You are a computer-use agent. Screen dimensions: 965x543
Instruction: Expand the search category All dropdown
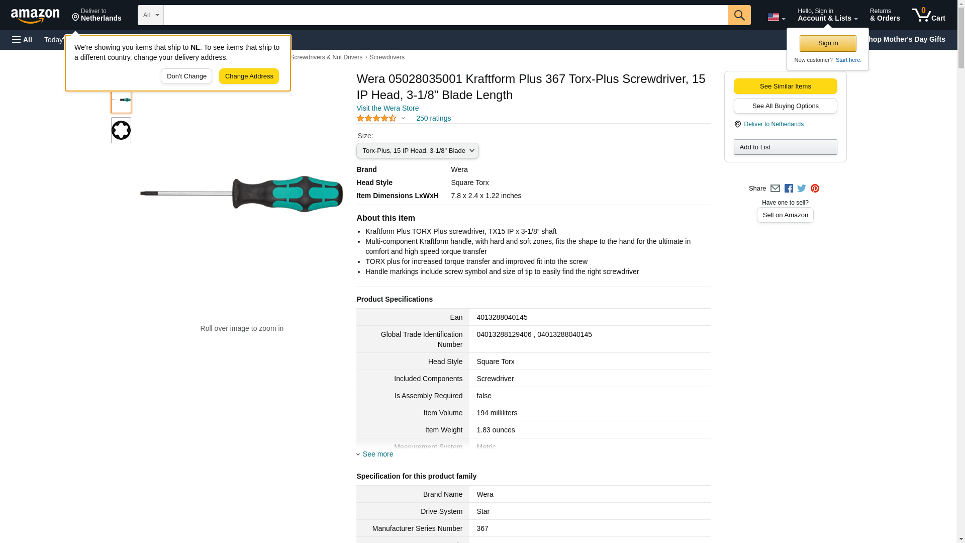pos(150,15)
